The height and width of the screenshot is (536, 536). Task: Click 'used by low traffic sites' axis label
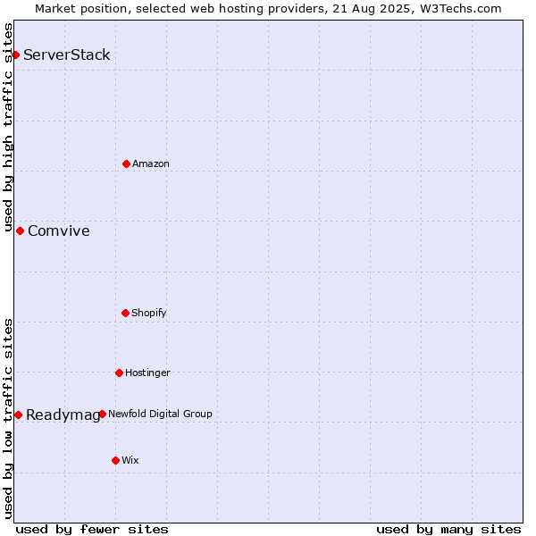click(x=7, y=419)
